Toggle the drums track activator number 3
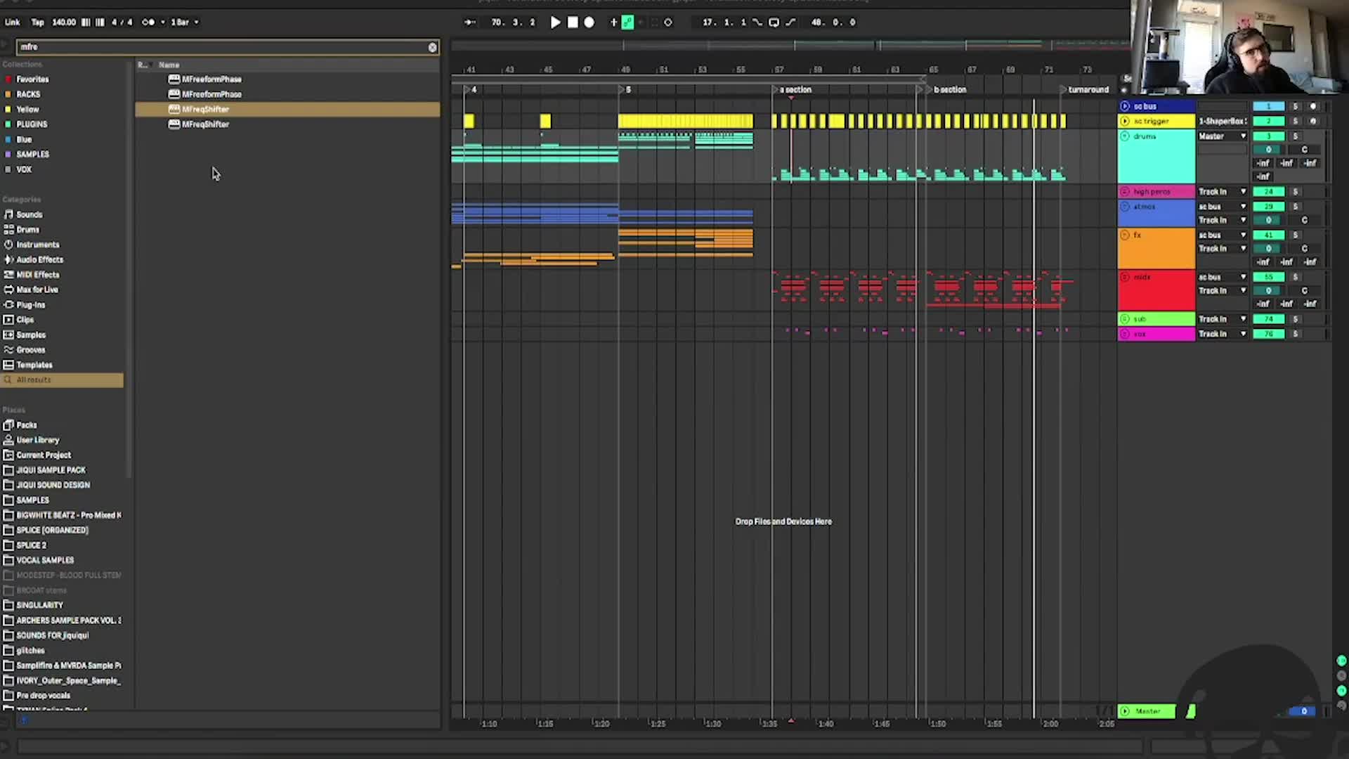This screenshot has width=1349, height=759. pos(1269,136)
